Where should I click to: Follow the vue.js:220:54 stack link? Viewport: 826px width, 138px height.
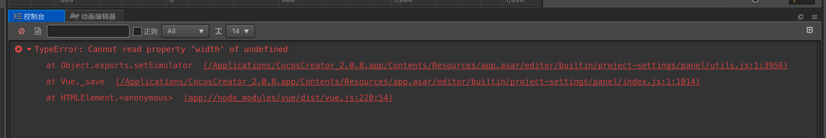(x=288, y=98)
